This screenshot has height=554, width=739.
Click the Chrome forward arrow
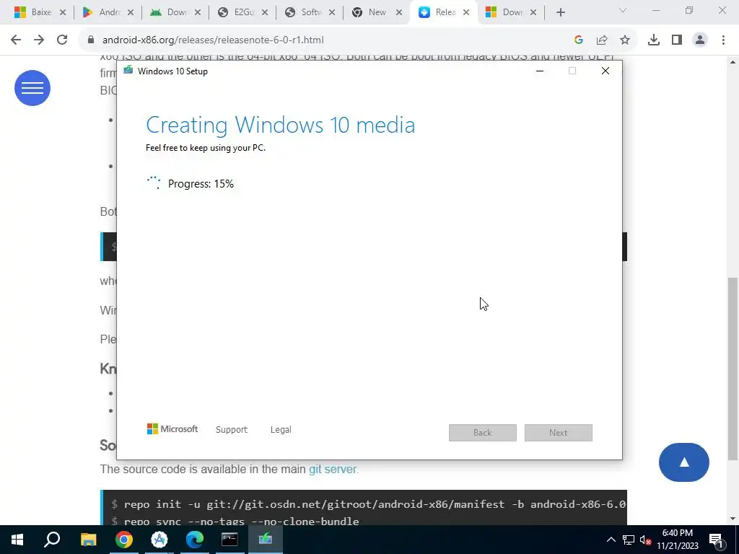tap(39, 40)
